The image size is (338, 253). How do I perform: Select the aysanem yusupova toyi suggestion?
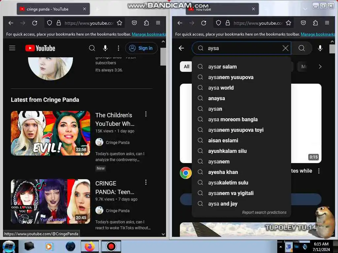point(241,130)
